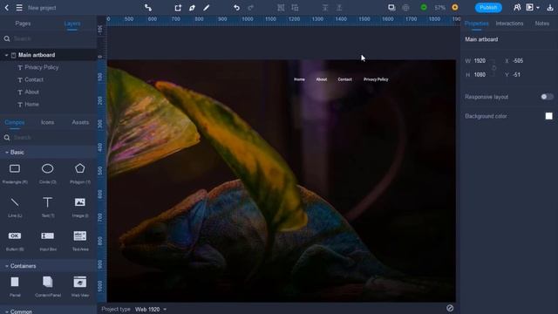Click the circle-slash icon at canvas bottom-right

point(450,308)
